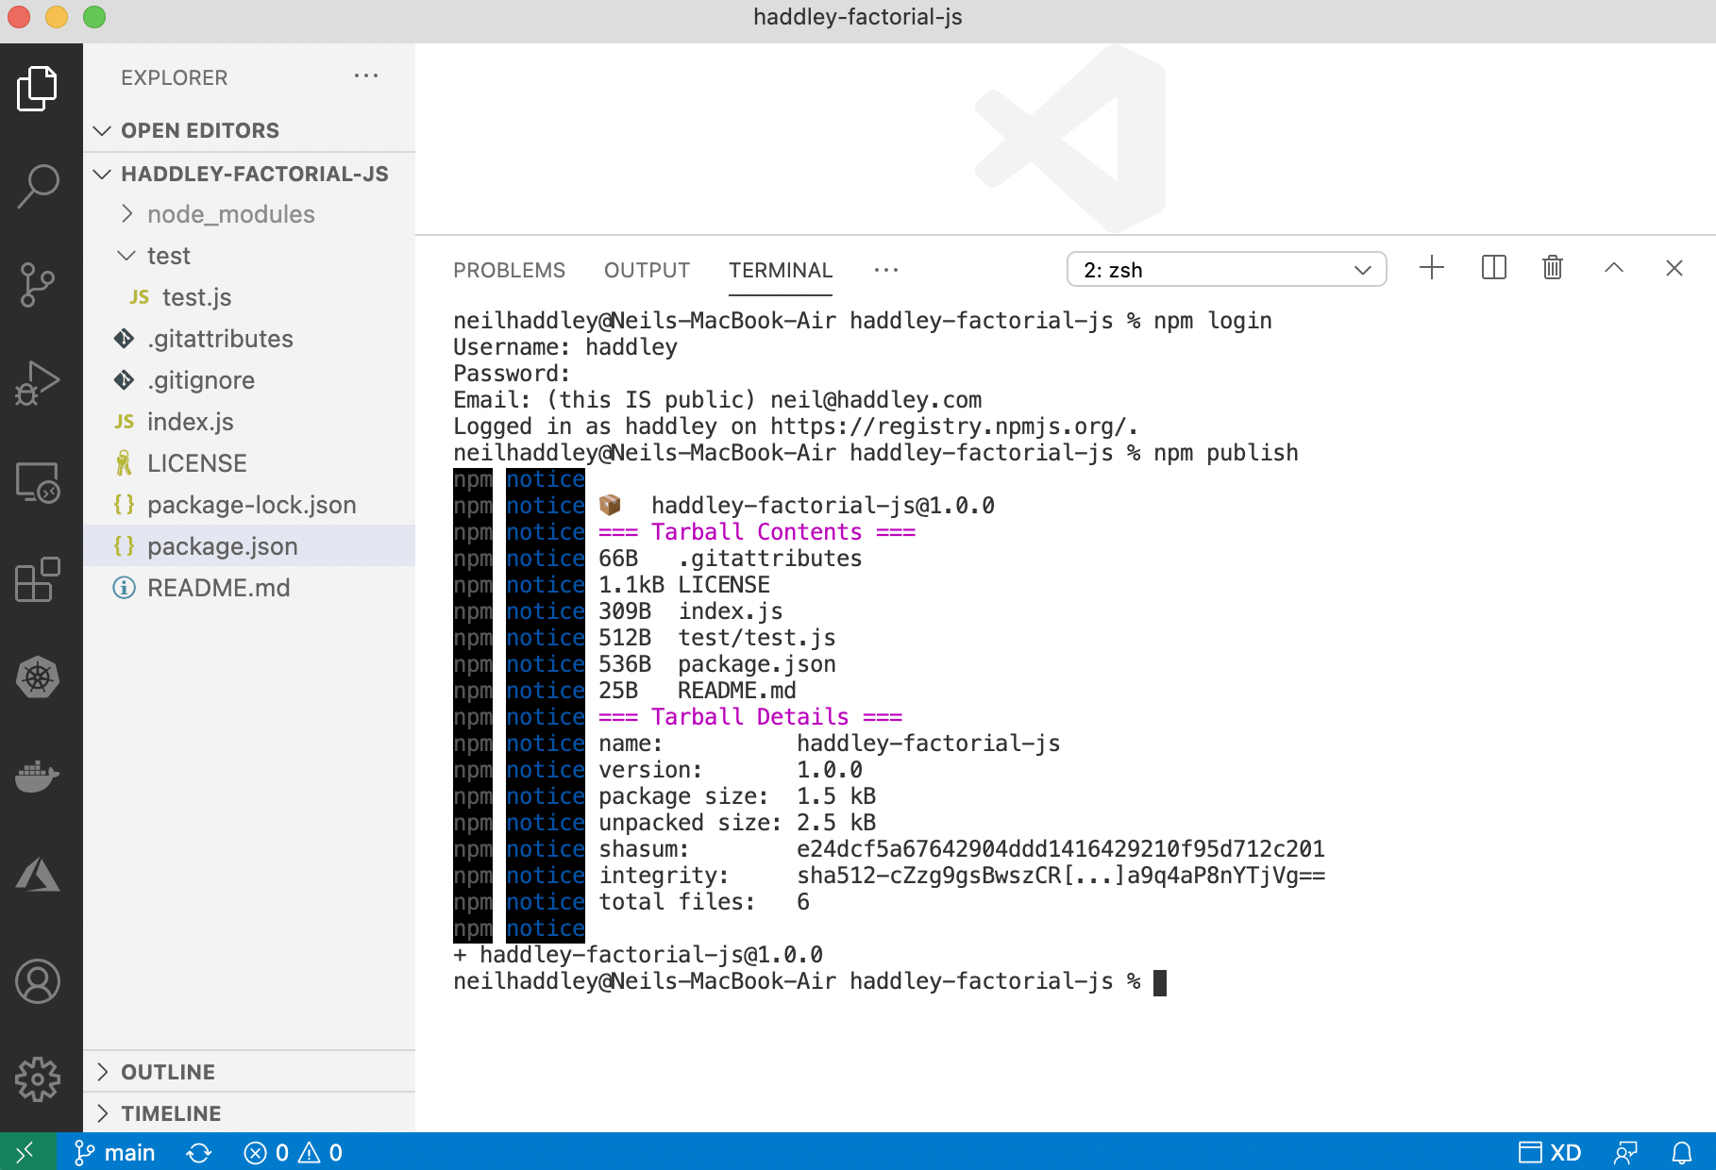Open the Source Control view
This screenshot has height=1170, width=1716.
click(x=38, y=284)
